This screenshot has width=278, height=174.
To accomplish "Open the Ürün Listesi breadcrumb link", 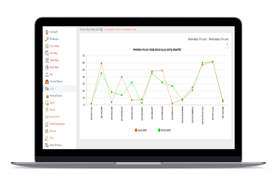I will click(x=126, y=29).
